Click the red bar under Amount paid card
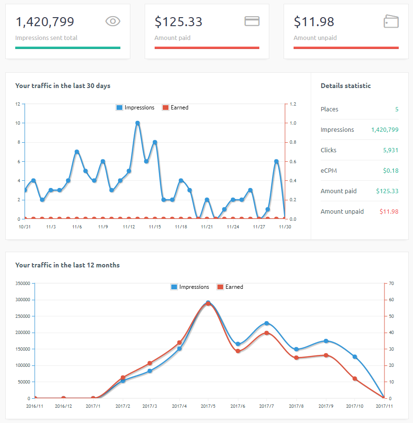This screenshot has width=413, height=423. [x=207, y=48]
